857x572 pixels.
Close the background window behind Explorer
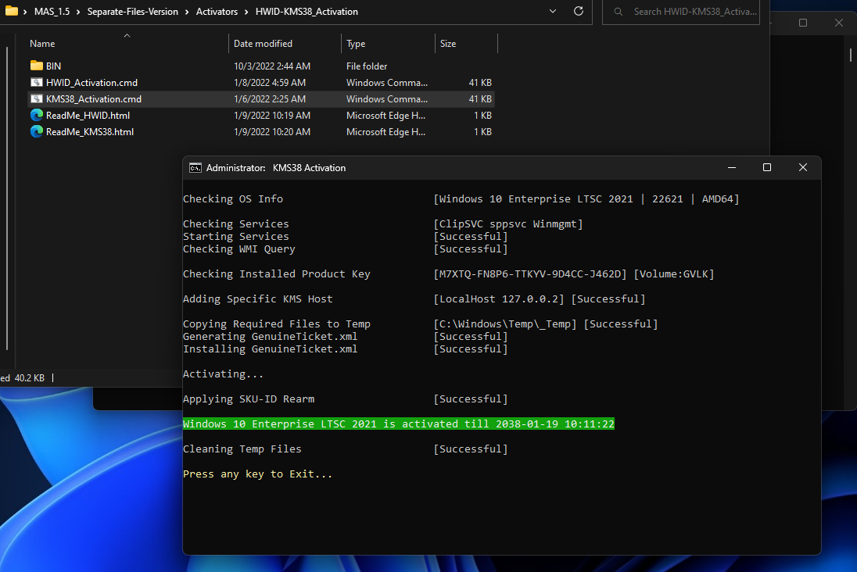tap(839, 23)
